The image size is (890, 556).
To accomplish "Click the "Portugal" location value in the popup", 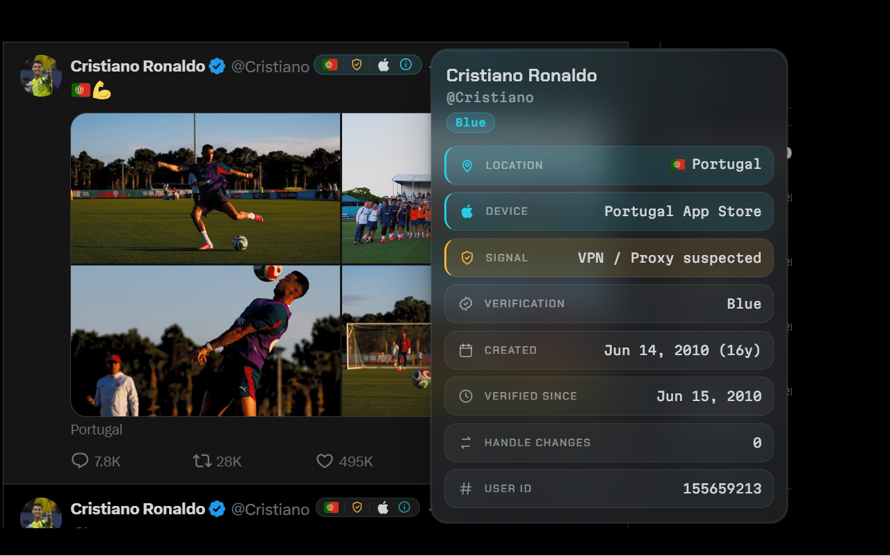I will click(727, 165).
